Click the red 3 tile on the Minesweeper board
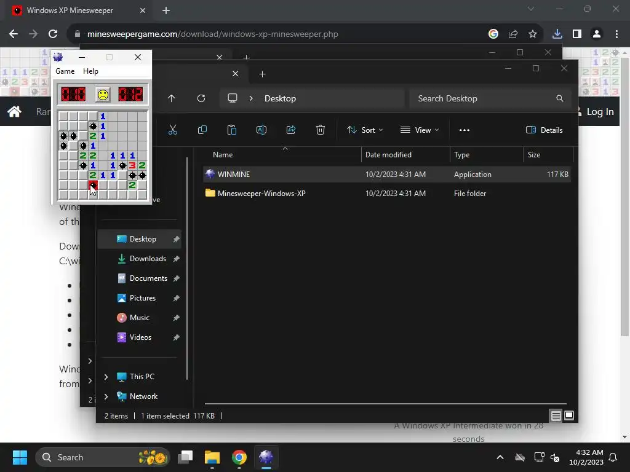The width and height of the screenshot is (630, 472). (x=132, y=165)
